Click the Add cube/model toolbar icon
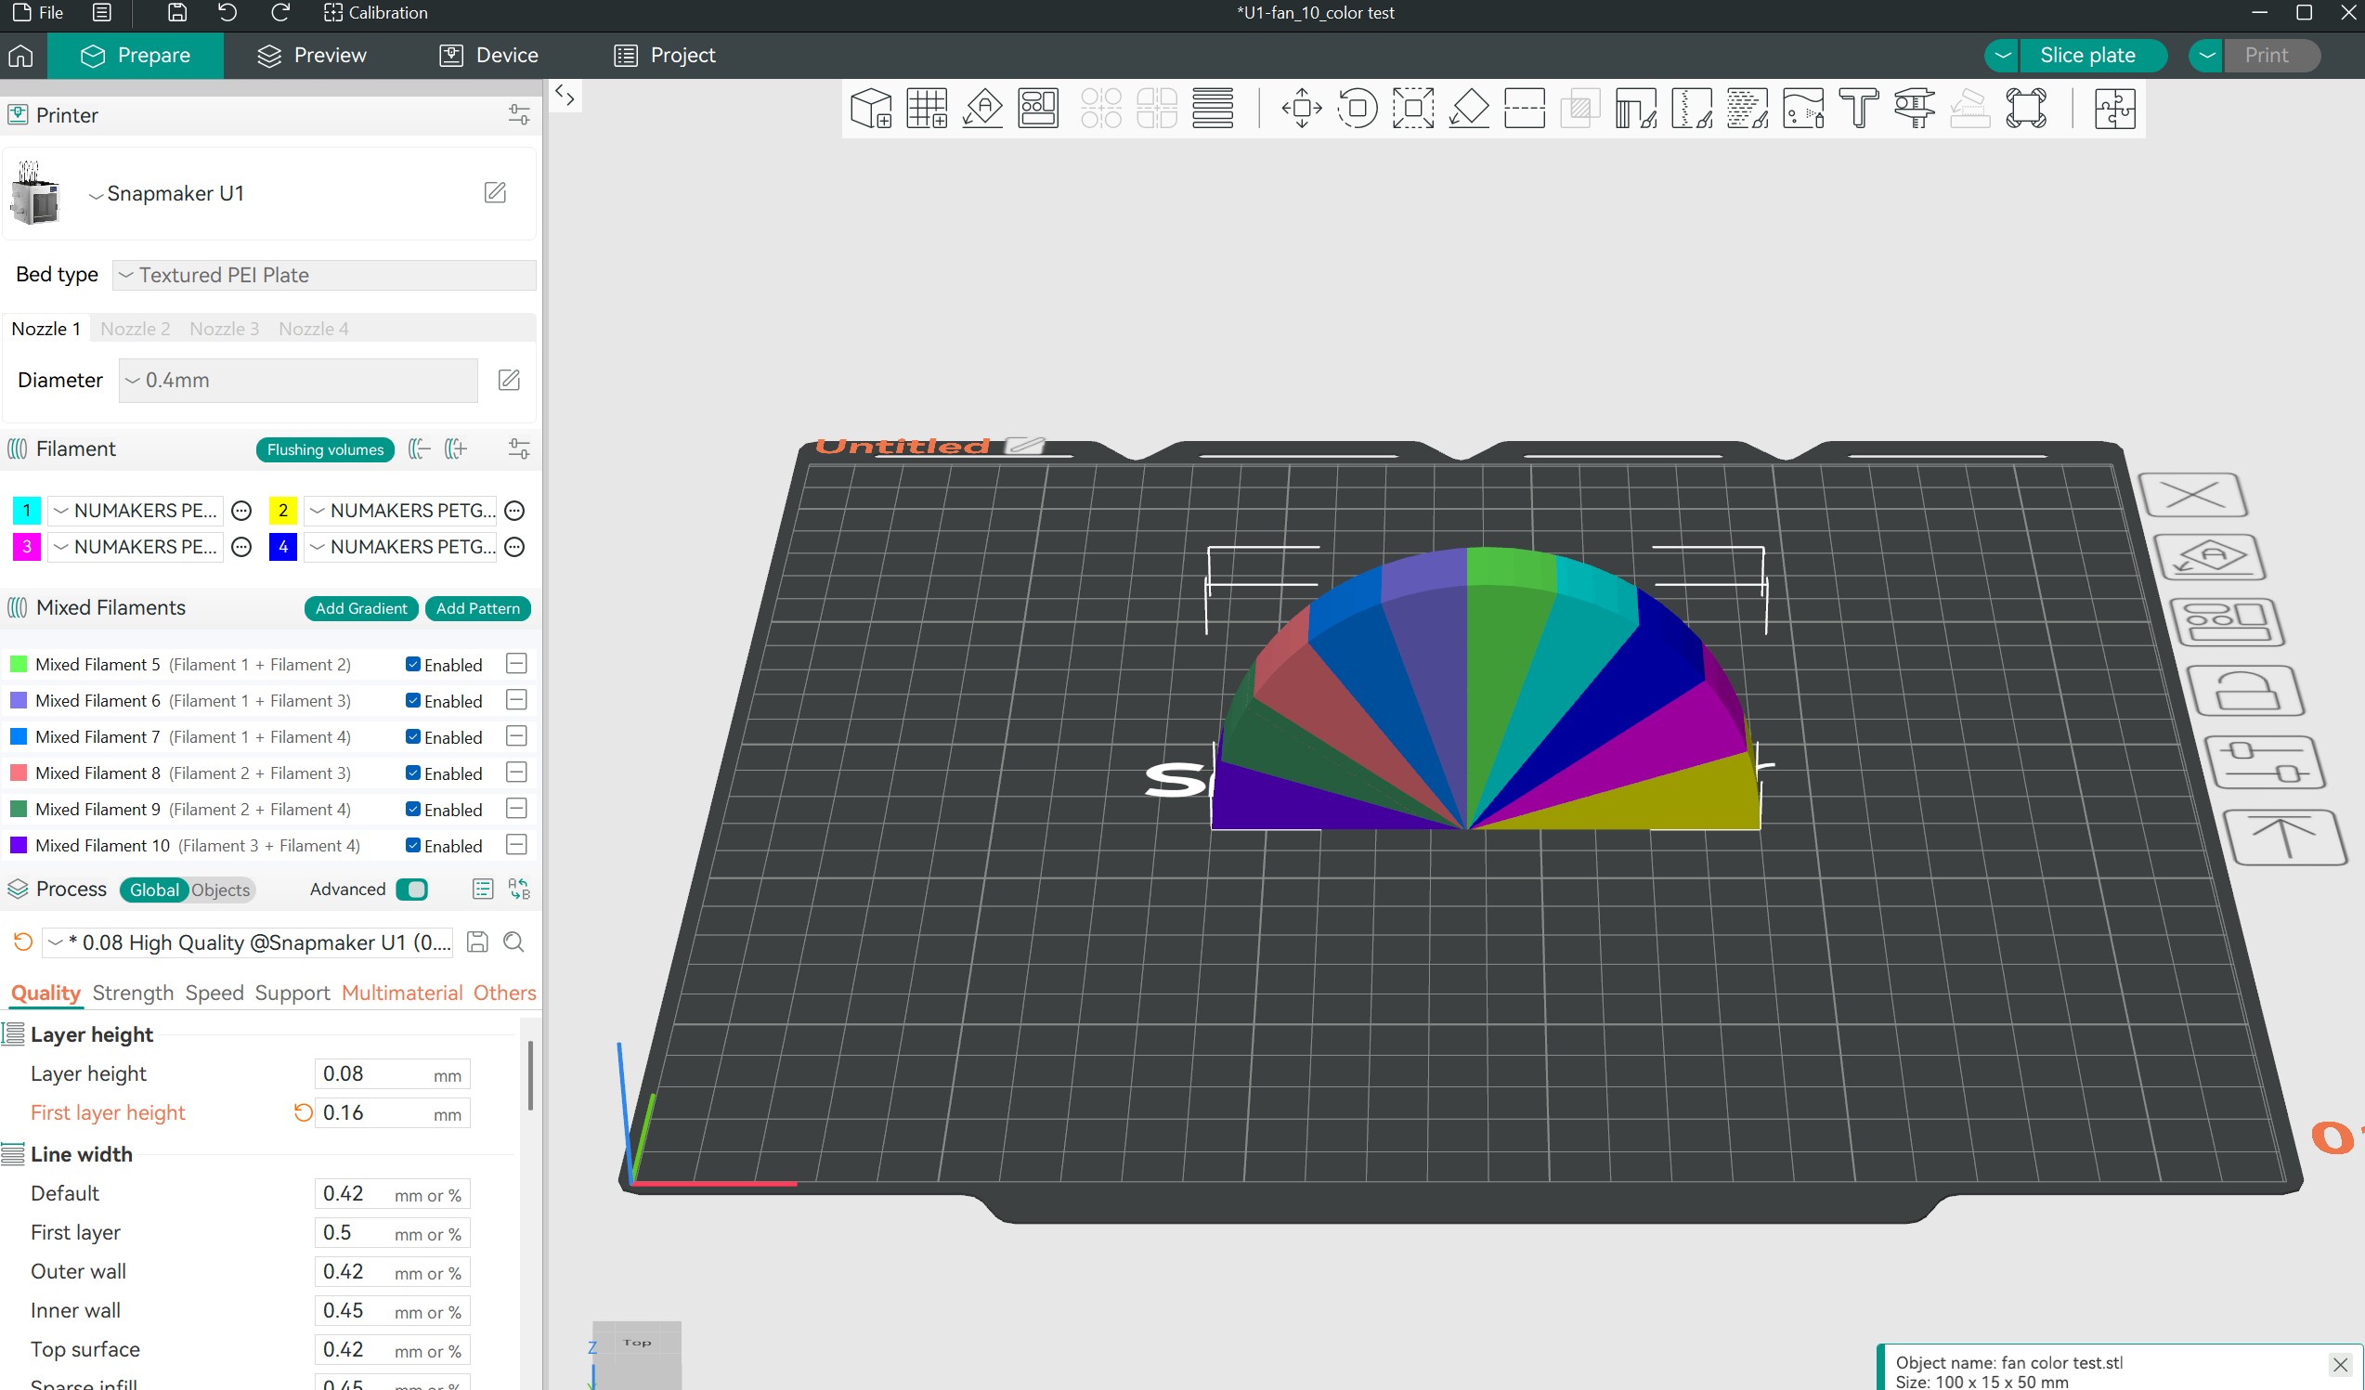 pyautogui.click(x=870, y=108)
